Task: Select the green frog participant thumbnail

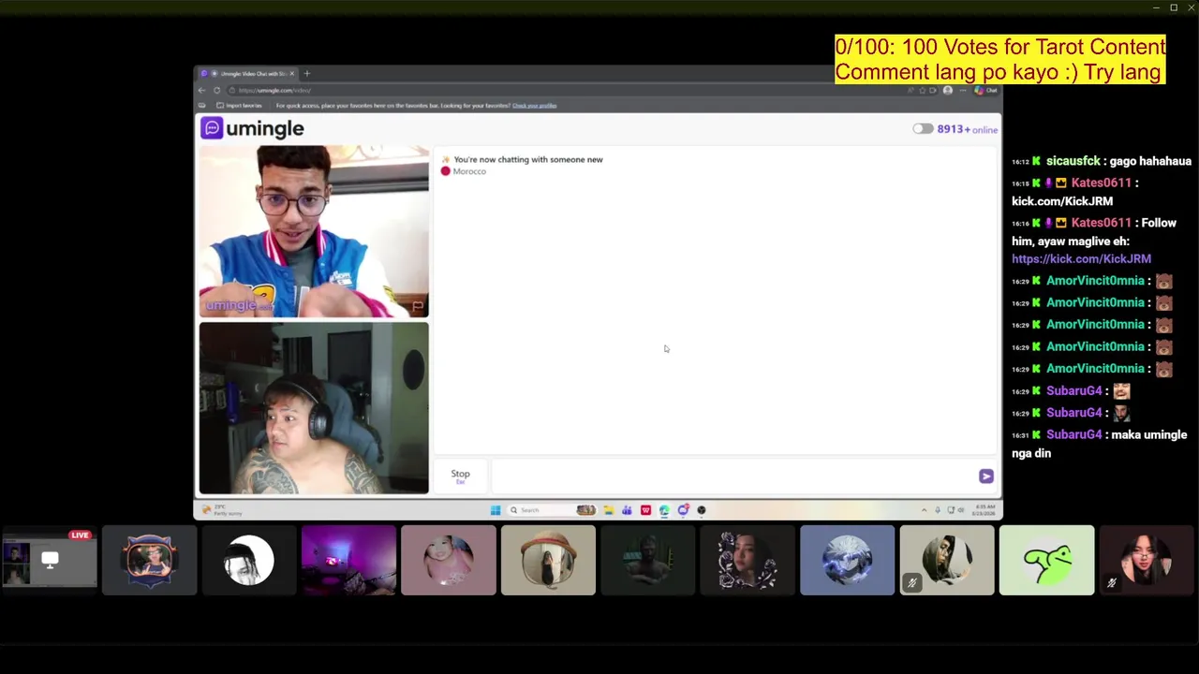Action: point(1046,560)
